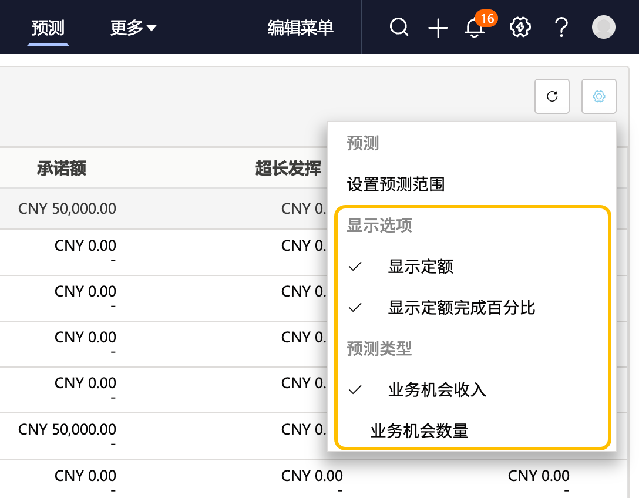Open the setup gear icon in header

[x=520, y=28]
